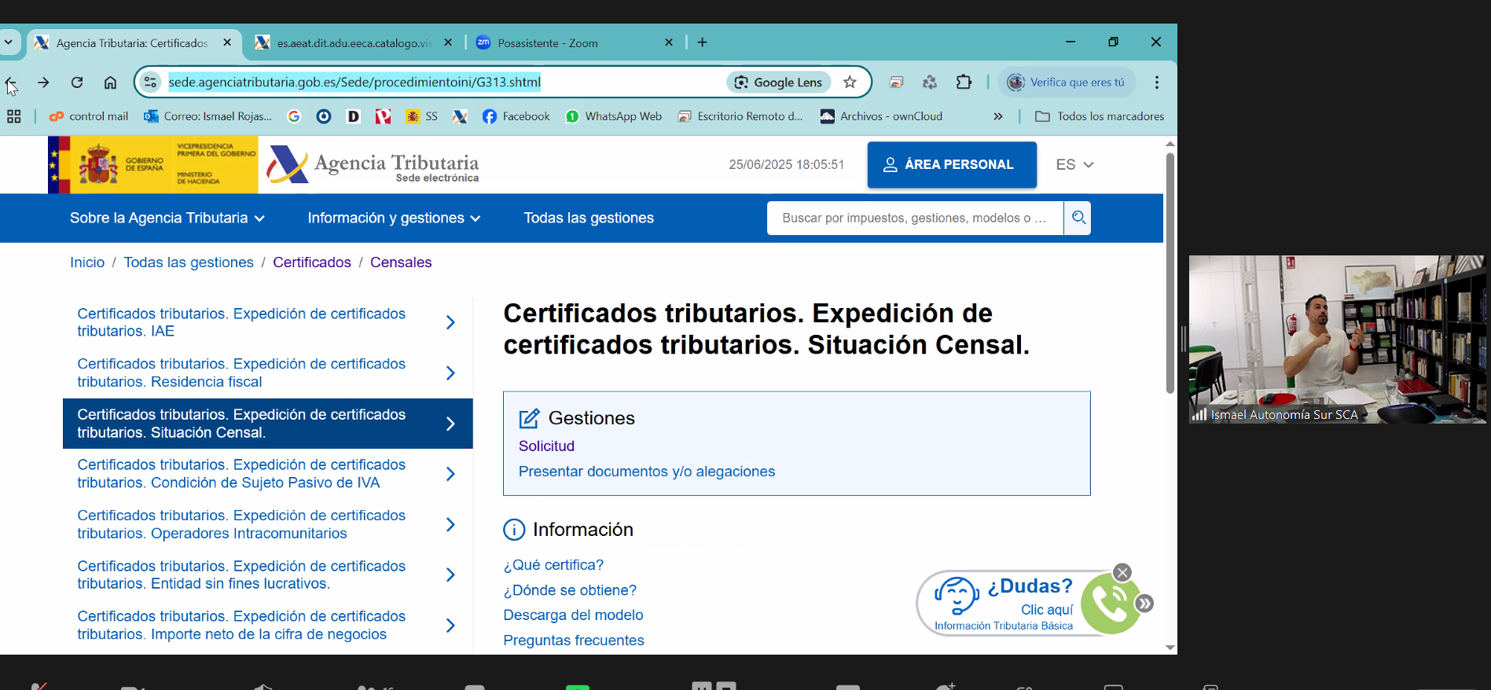Image resolution: width=1491 pixels, height=690 pixels.
Task: Go to Inicio breadcrumb
Action: point(87,262)
